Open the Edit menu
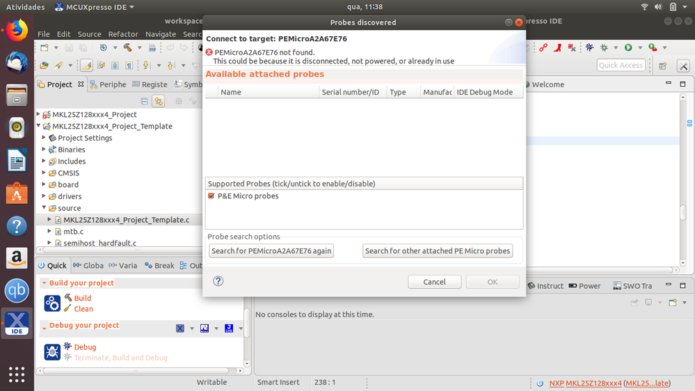Screen dimensions: 695x391 pos(63,34)
